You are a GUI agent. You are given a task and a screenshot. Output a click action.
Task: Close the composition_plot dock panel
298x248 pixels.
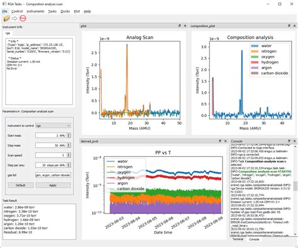295,26
